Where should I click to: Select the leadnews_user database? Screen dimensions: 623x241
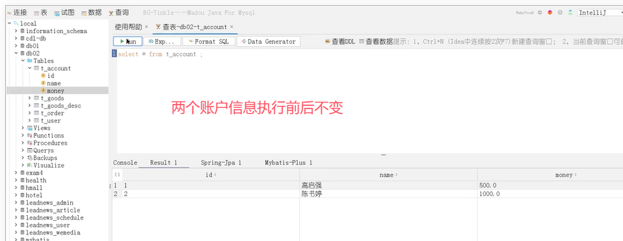[47, 225]
